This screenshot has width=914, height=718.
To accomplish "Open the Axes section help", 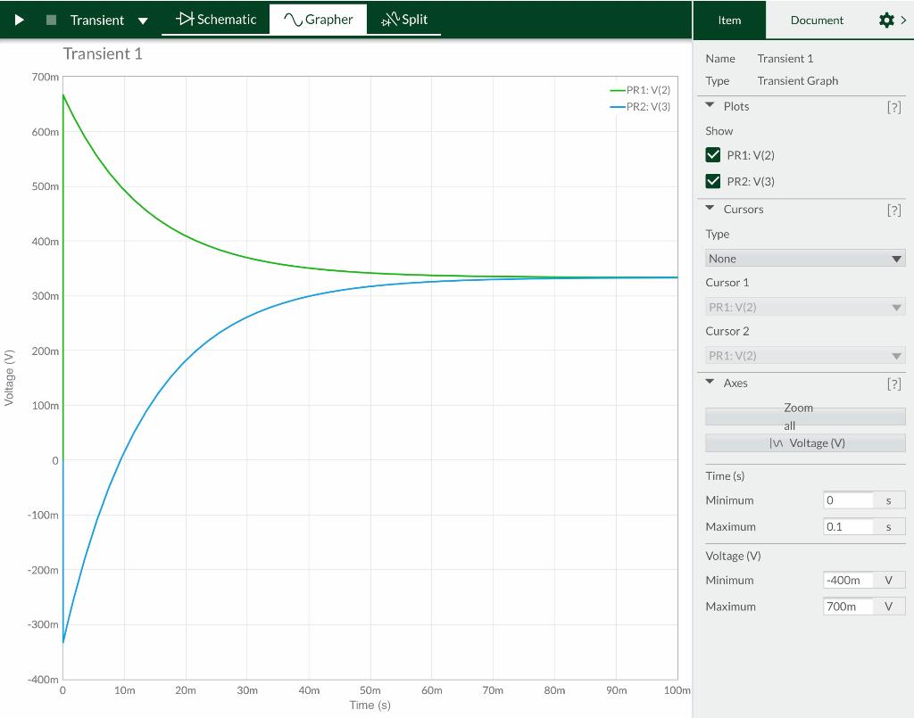I will (895, 384).
